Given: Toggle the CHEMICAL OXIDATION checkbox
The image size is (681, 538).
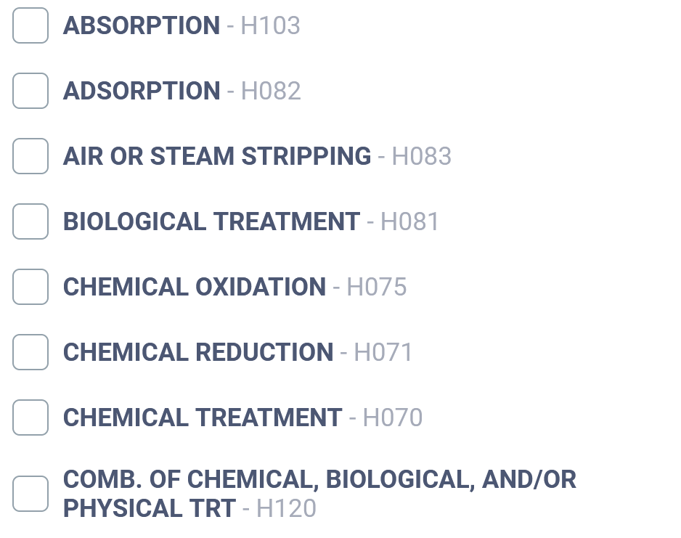Looking at the screenshot, I should 30,287.
